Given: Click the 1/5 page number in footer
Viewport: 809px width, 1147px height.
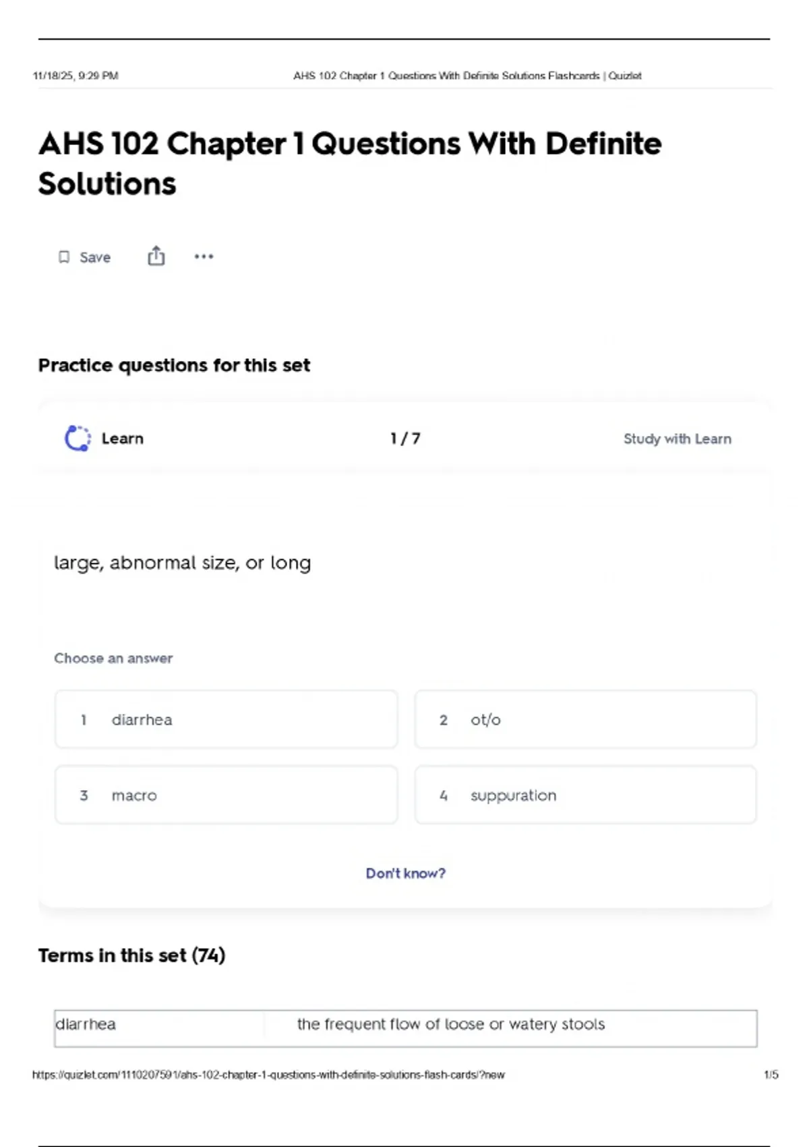Looking at the screenshot, I should pos(771,1075).
